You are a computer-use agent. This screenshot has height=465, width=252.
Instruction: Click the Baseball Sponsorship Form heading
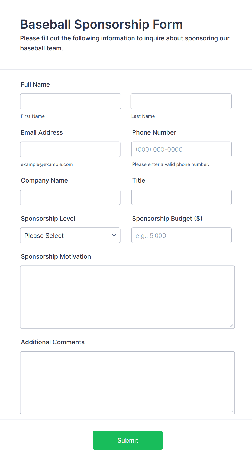[101, 24]
